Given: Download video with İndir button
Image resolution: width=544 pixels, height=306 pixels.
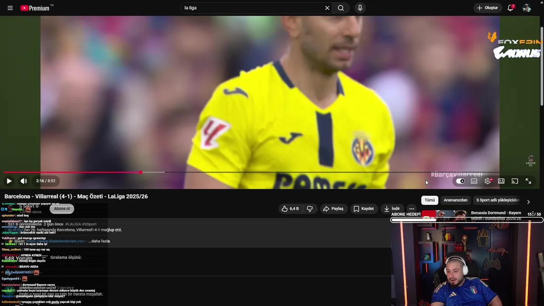Looking at the screenshot, I should (x=392, y=209).
